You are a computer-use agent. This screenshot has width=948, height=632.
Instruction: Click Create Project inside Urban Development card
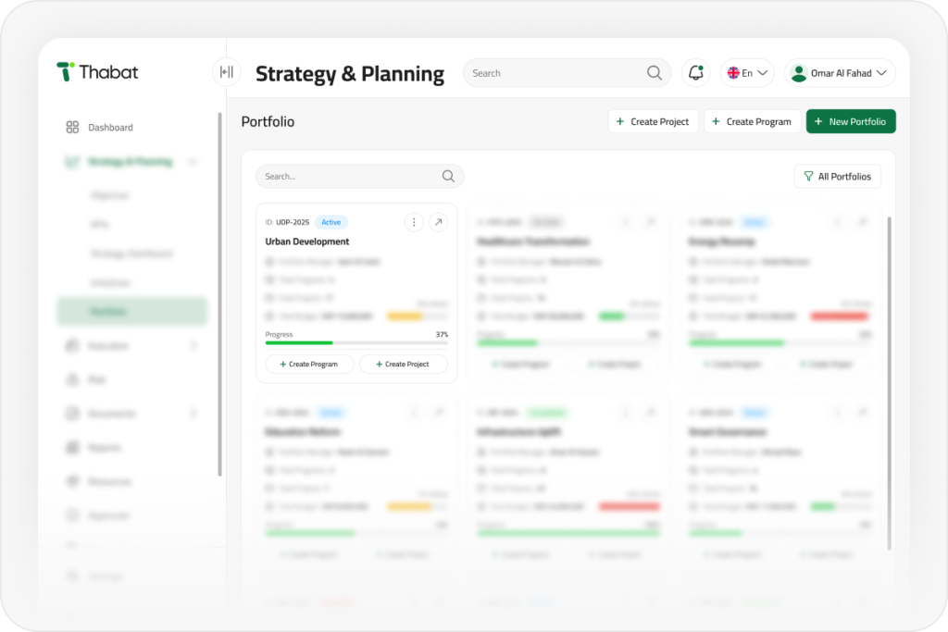point(404,365)
